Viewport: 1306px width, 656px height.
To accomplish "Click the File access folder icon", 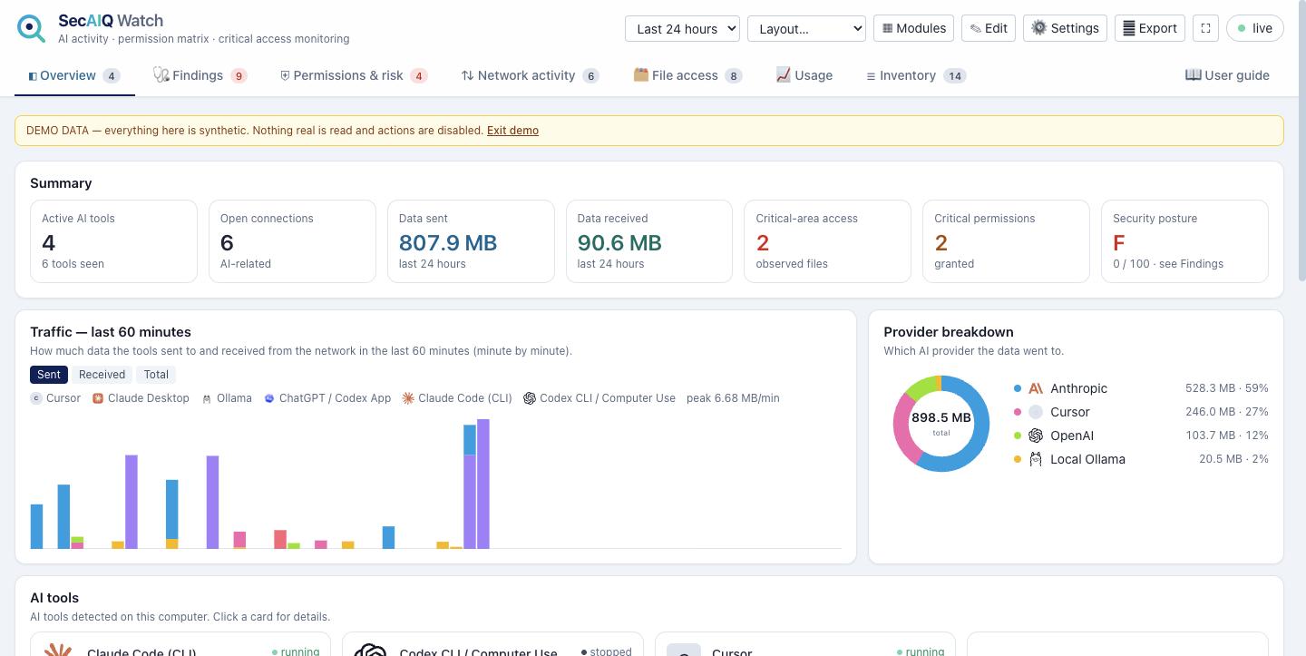I will point(640,74).
